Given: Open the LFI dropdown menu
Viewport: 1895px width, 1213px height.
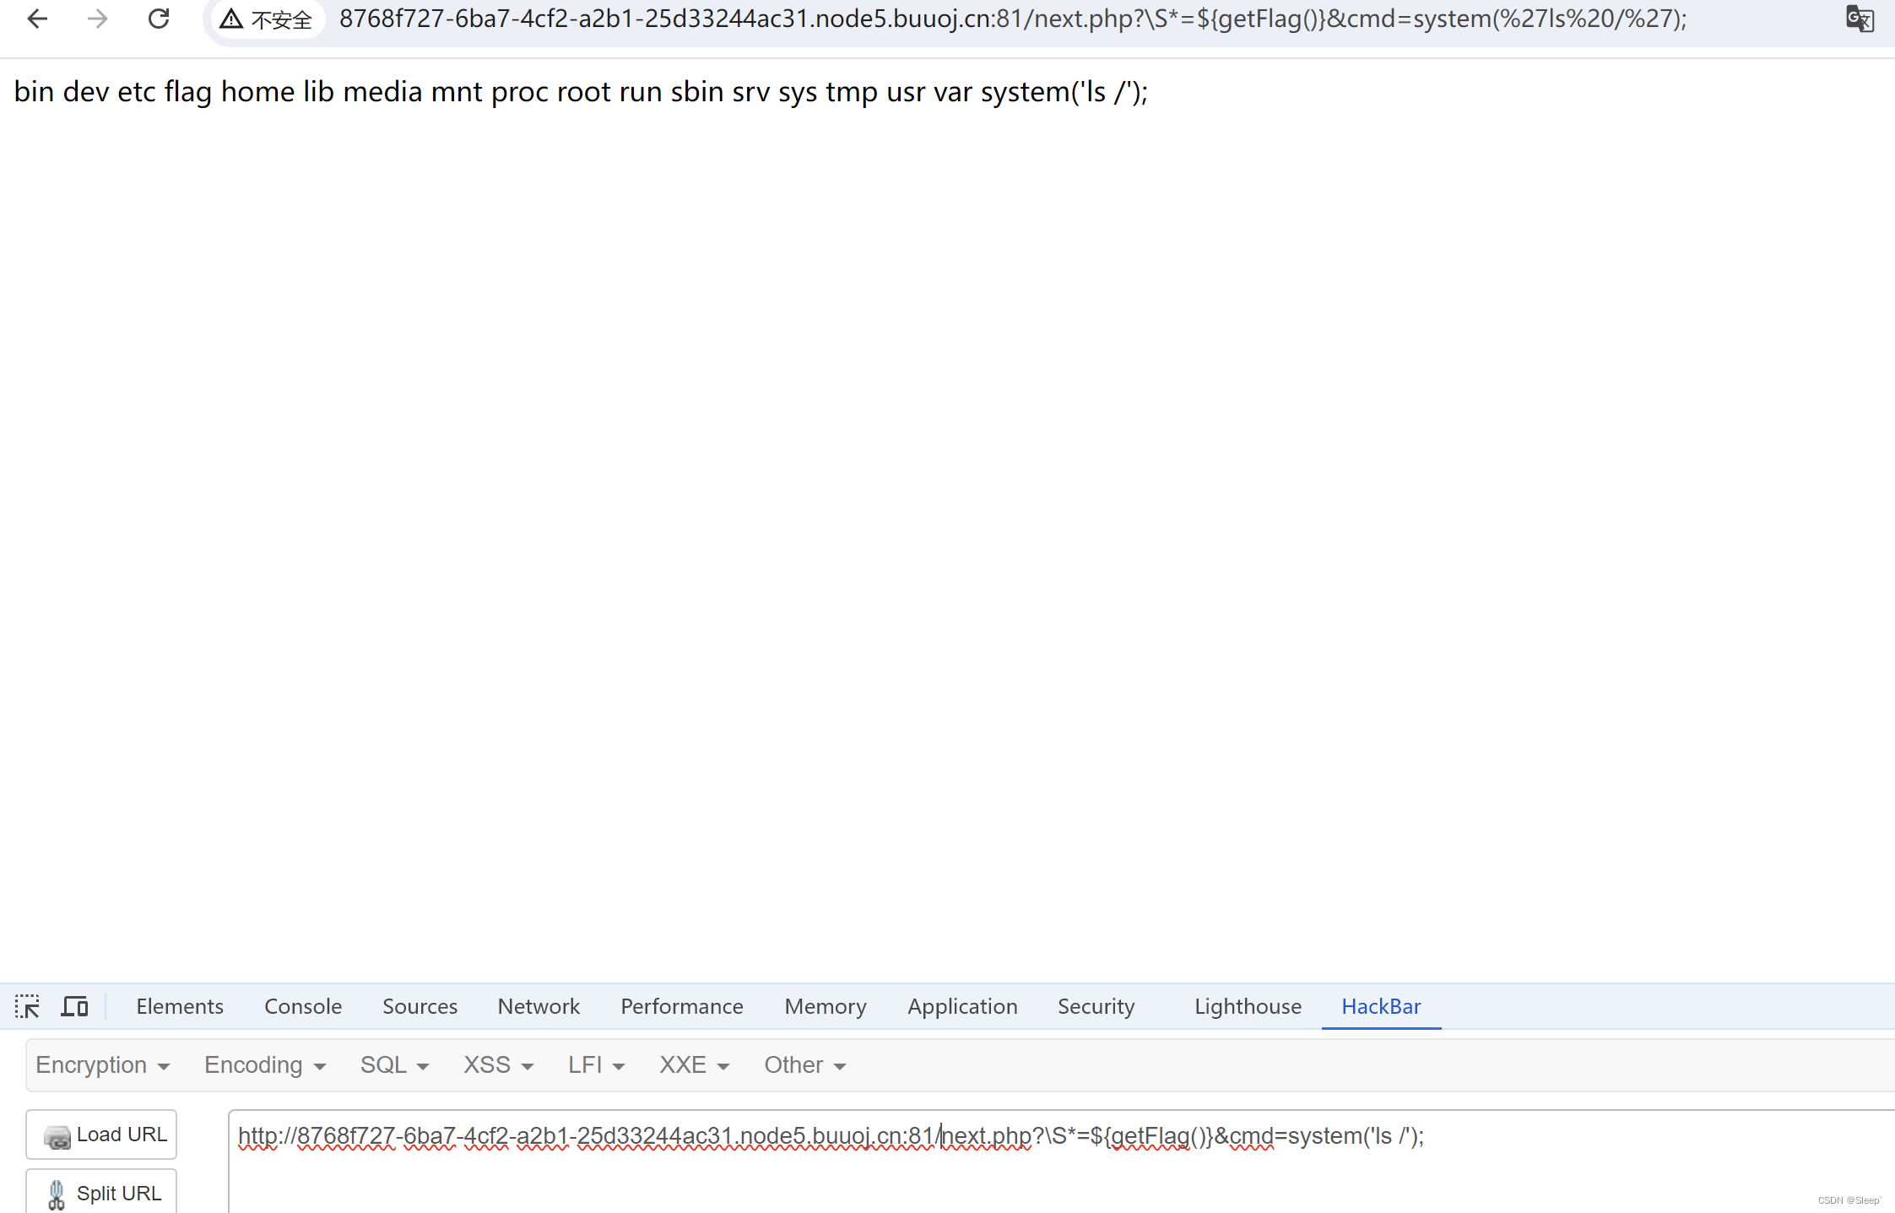Looking at the screenshot, I should click(596, 1065).
